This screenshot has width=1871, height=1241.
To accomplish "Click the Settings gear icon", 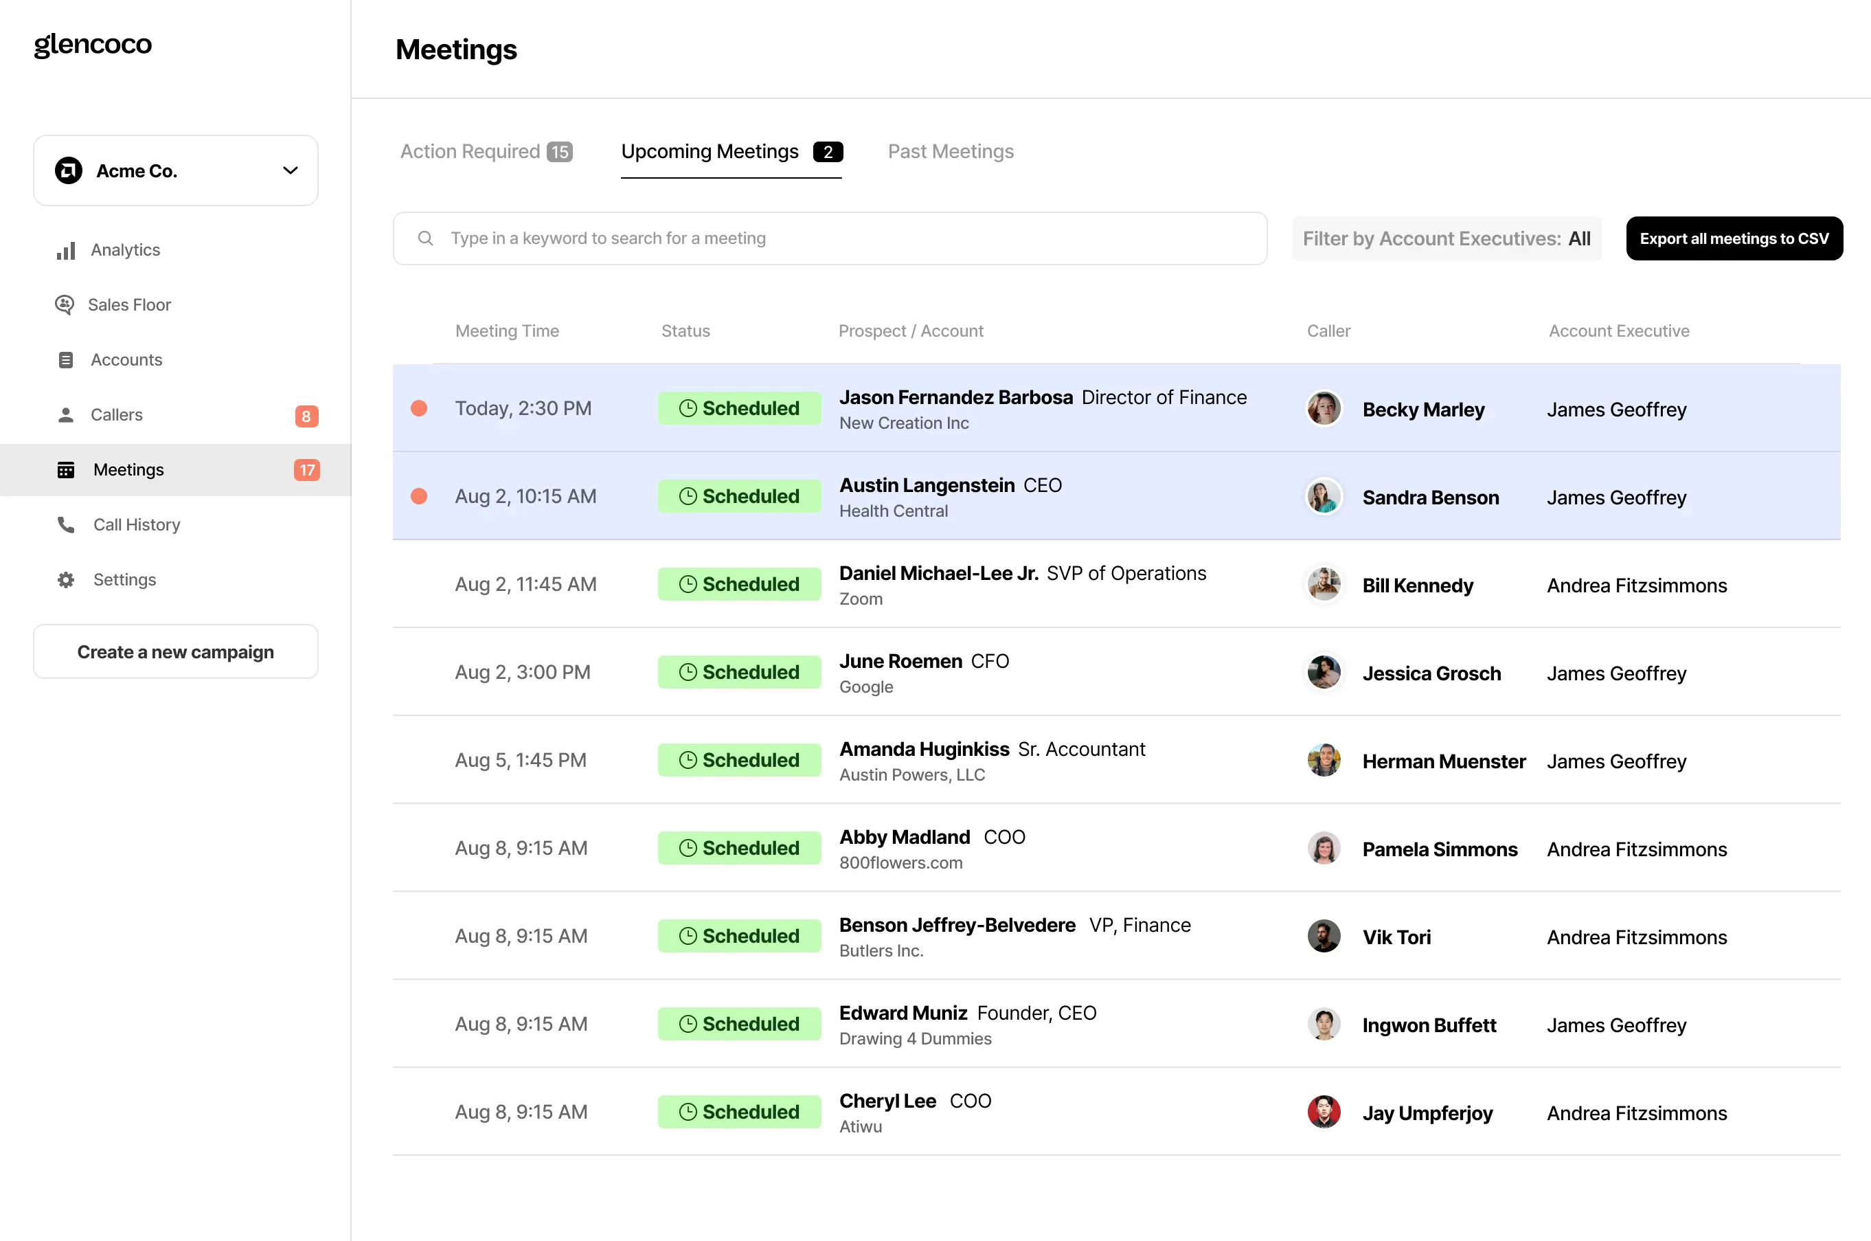I will click(67, 580).
